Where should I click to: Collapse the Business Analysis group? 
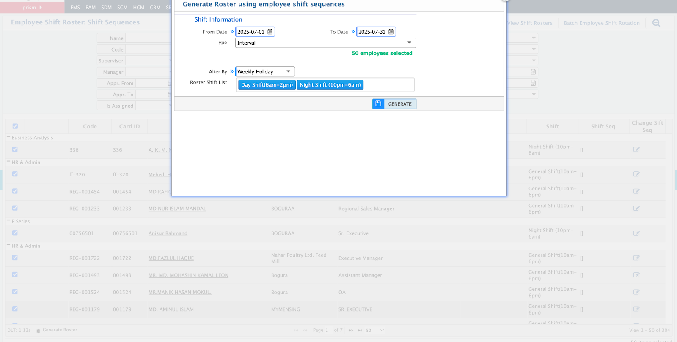[x=8, y=138]
